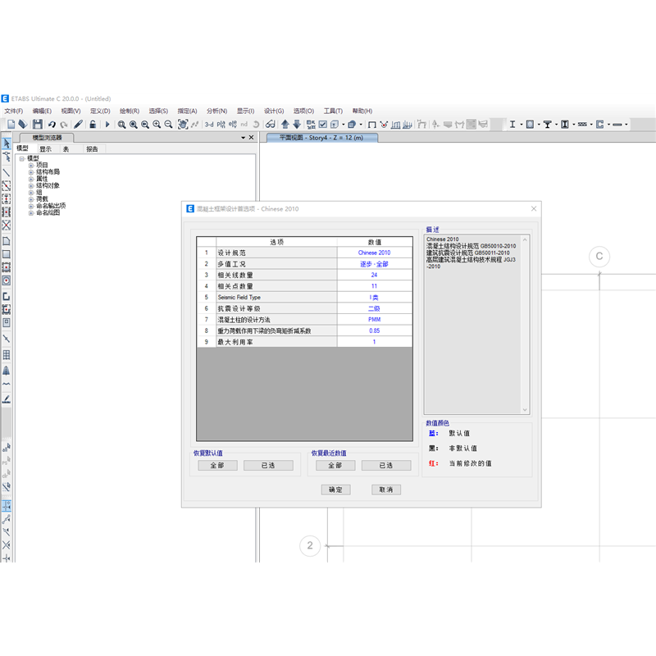The image size is (656, 656).
Task: Click the Undo arrow in the toolbar
Action: click(x=52, y=124)
